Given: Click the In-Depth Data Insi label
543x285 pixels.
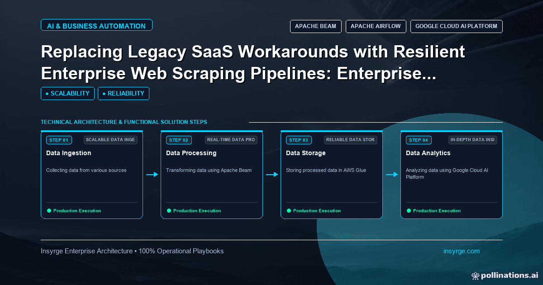Looking at the screenshot, I should click(473, 140).
